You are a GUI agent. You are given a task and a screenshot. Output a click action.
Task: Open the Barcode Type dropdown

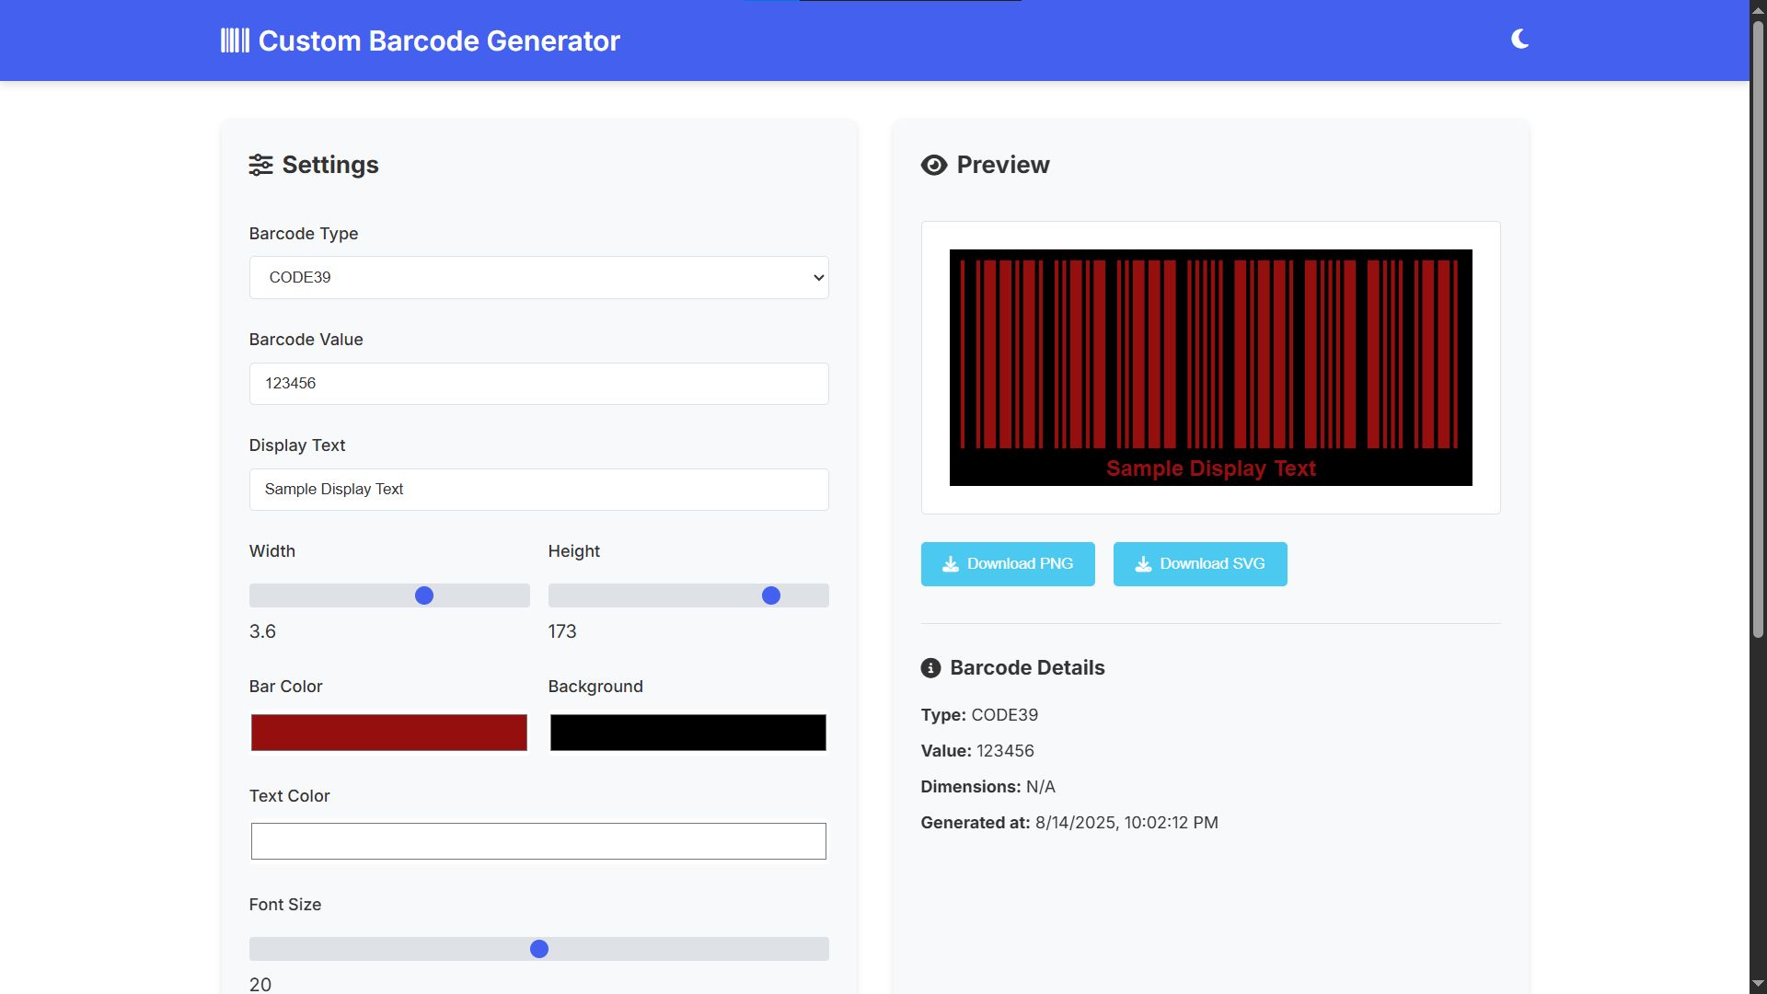click(x=538, y=277)
